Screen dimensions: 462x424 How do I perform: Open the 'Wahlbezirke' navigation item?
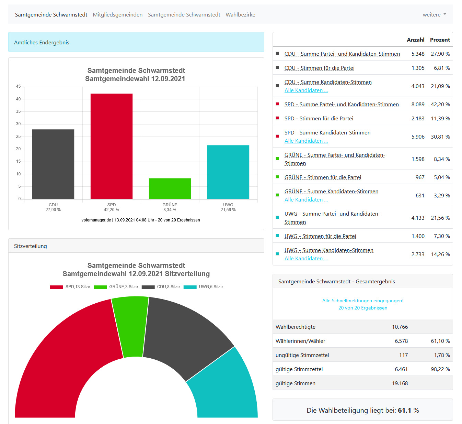[x=240, y=14]
